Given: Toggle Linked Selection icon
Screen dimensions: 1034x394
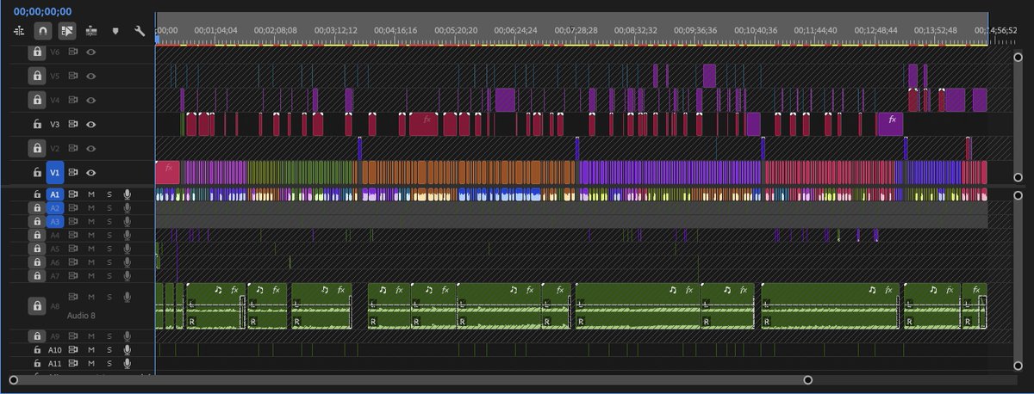Looking at the screenshot, I should 67,30.
